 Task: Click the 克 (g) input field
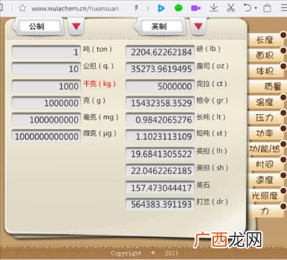(46, 103)
